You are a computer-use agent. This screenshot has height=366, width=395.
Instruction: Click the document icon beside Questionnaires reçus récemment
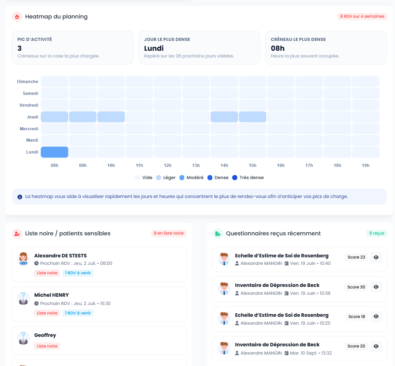218,234
